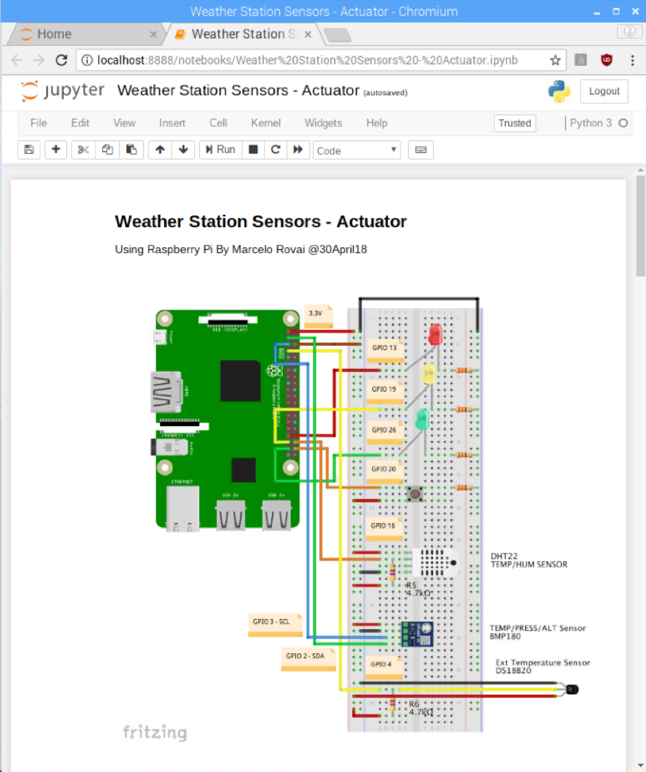This screenshot has height=772, width=646.
Task: Interrupt the kernel with the stop icon
Action: pyautogui.click(x=253, y=150)
